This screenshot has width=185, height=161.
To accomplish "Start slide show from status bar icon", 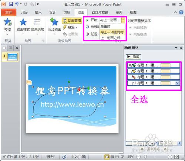I will (122, 157).
